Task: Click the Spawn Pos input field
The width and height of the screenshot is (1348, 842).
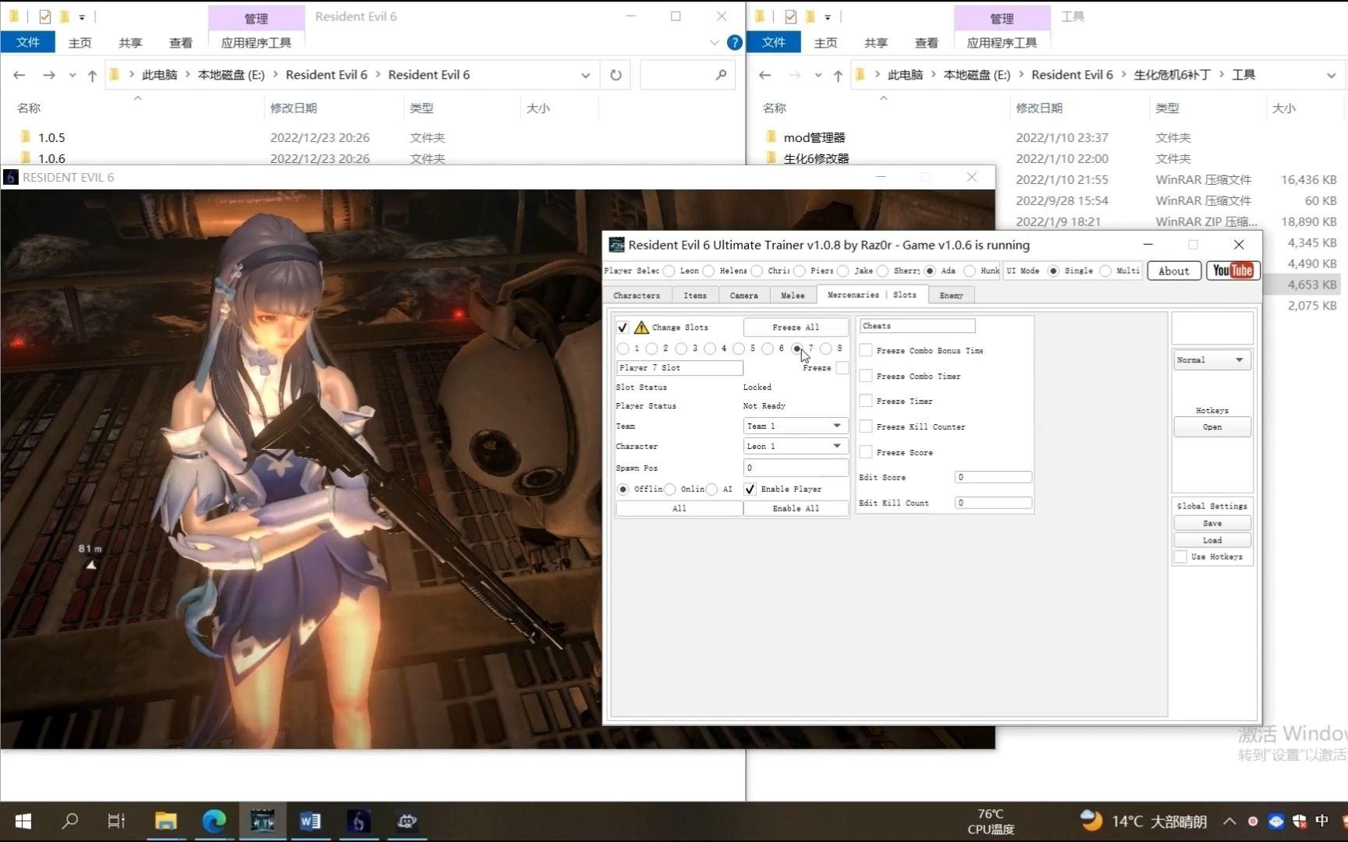Action: tap(796, 468)
